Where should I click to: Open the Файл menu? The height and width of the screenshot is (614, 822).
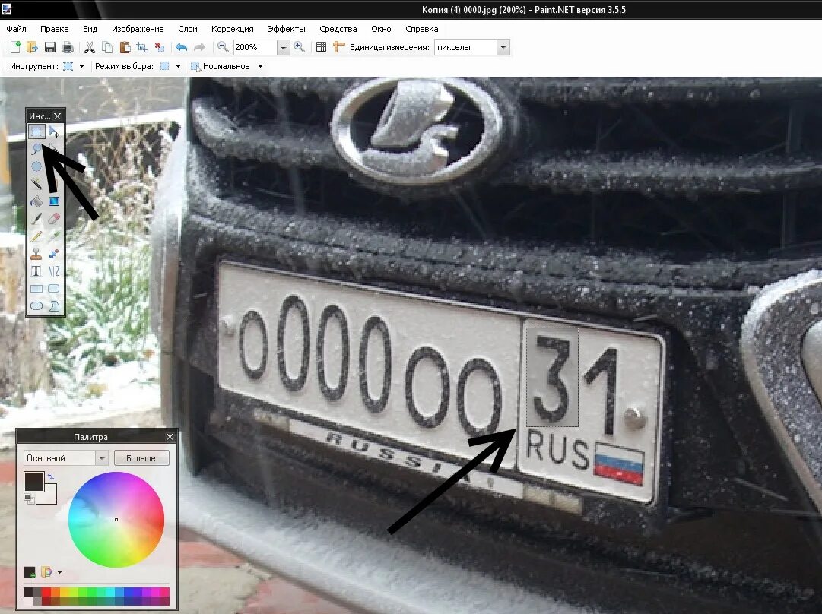tap(16, 29)
